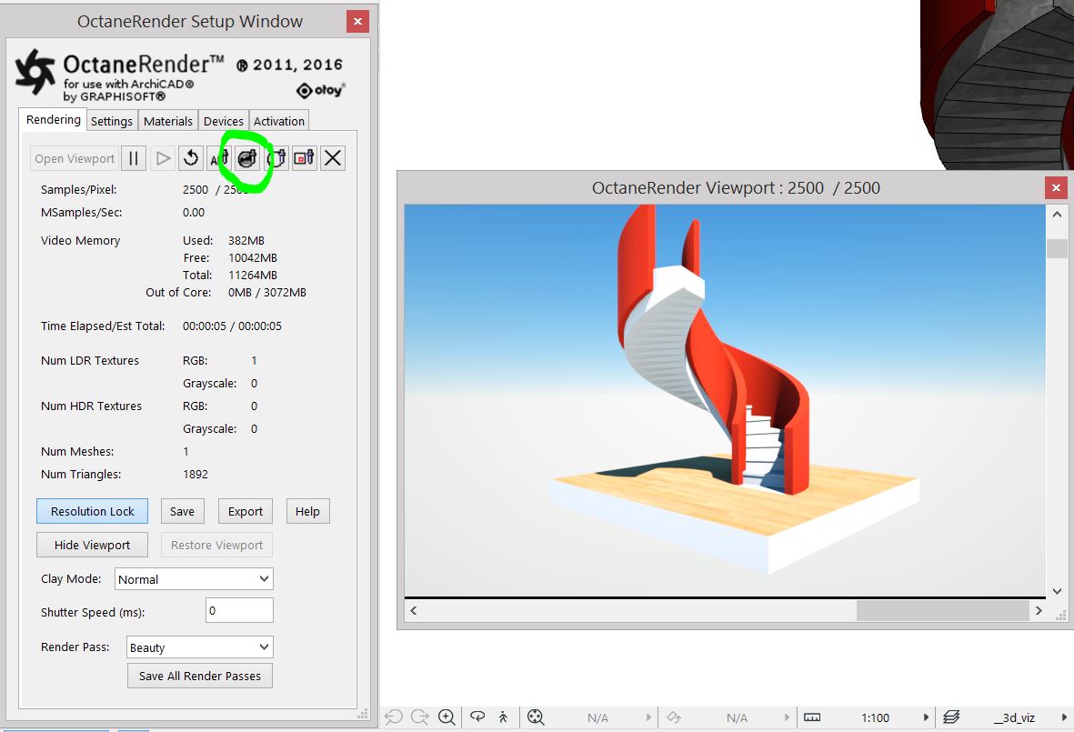Viewport: 1074px width, 732px height.
Task: Select the auto focus picker tool
Action: coord(218,158)
